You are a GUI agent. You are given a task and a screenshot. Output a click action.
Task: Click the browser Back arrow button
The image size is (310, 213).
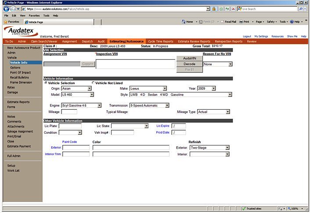point(6,9)
